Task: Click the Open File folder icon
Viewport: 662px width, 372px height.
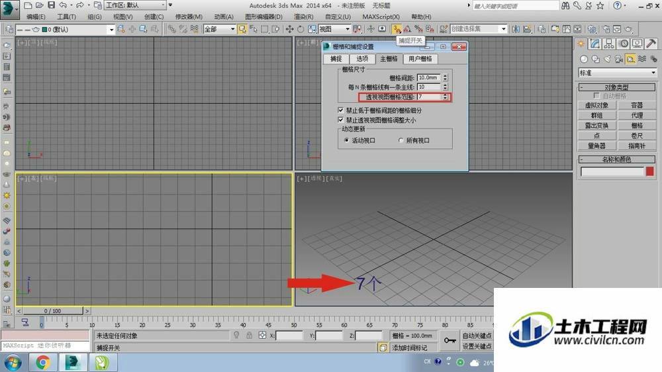Action: (x=40, y=5)
